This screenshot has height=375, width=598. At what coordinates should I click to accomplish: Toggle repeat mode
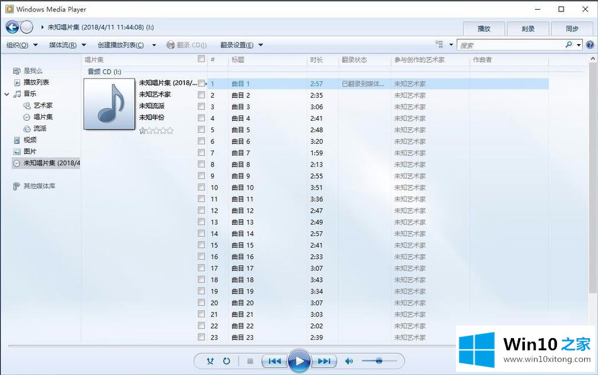226,361
